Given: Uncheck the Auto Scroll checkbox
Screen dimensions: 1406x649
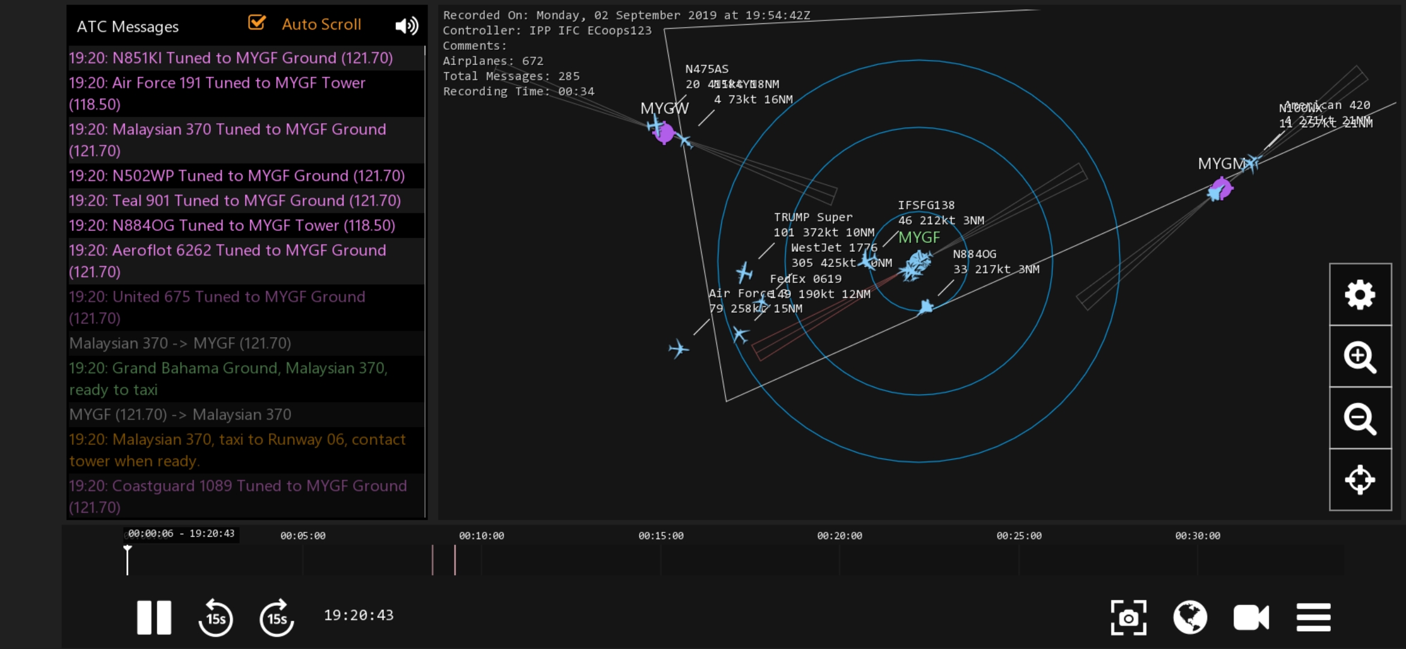Looking at the screenshot, I should coord(257,23).
